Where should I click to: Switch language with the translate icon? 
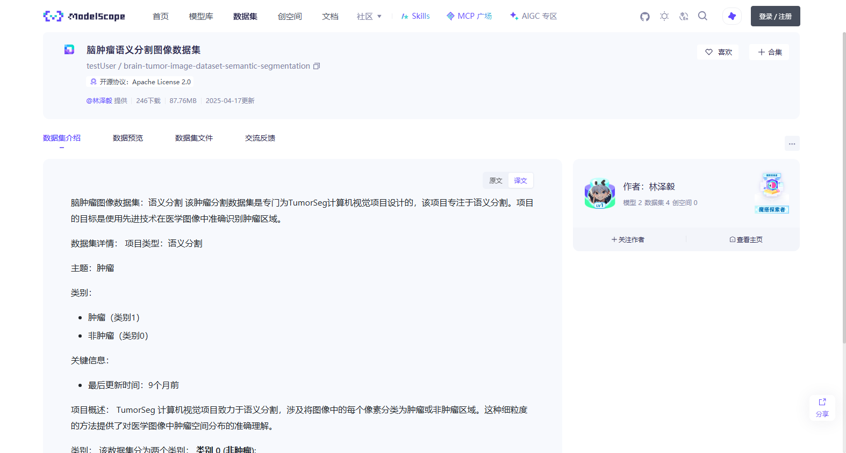pos(684,16)
